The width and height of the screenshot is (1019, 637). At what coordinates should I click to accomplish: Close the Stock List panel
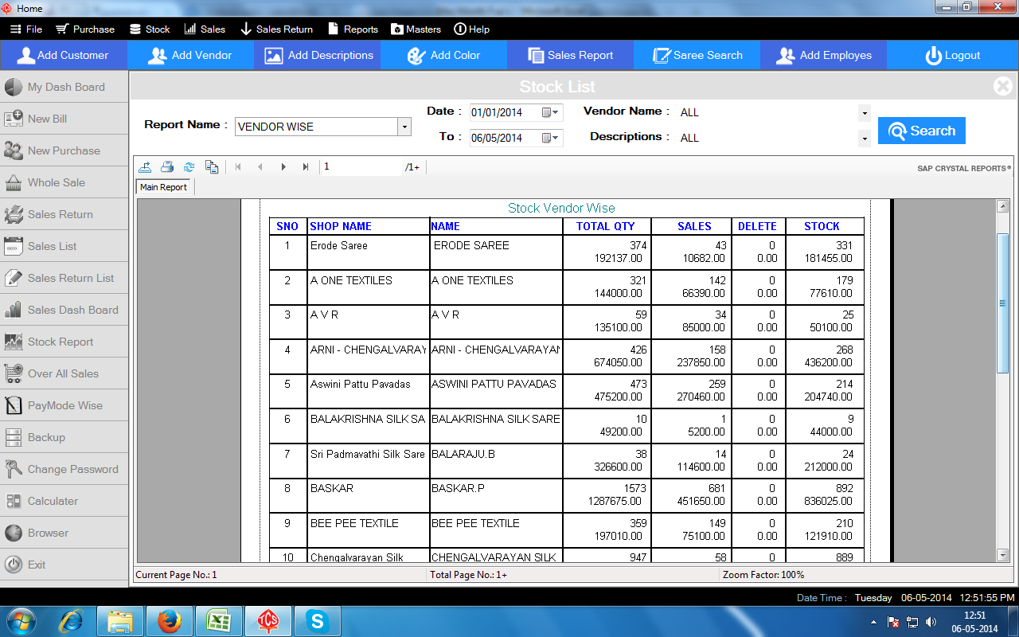(1002, 86)
